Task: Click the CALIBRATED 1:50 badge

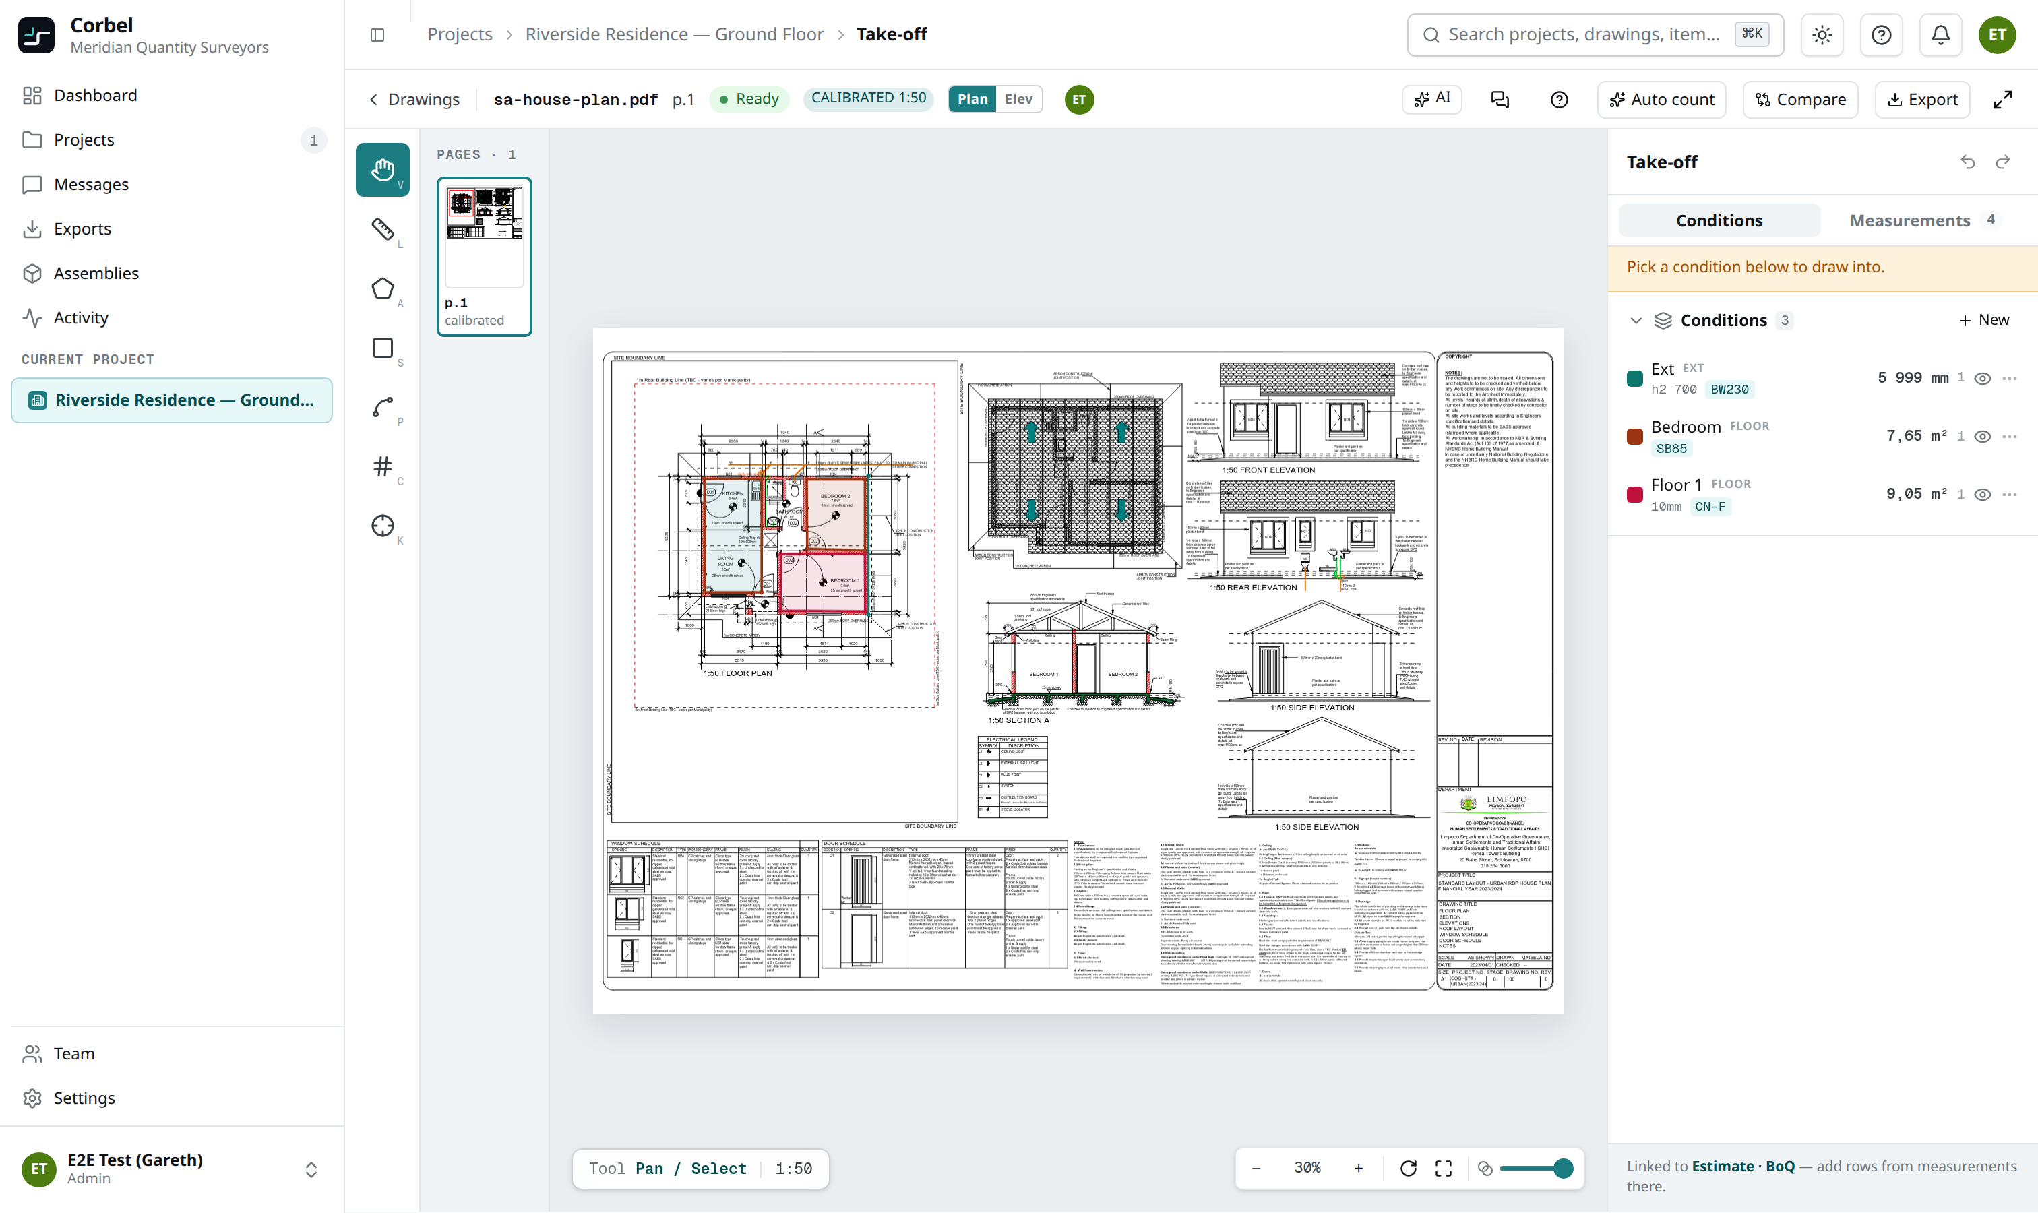Action: [868, 98]
